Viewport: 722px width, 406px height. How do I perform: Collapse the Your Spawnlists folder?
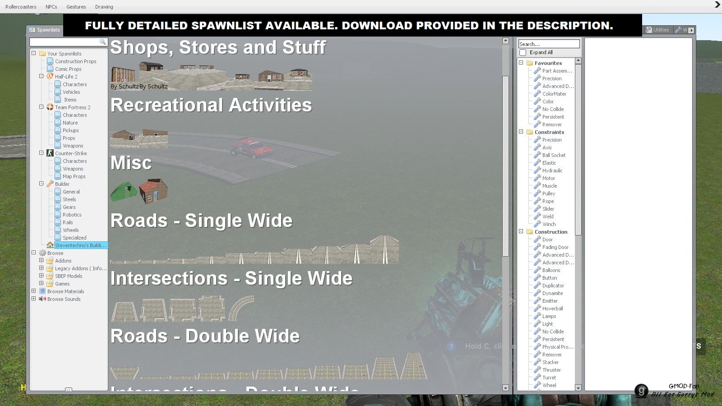tap(34, 53)
